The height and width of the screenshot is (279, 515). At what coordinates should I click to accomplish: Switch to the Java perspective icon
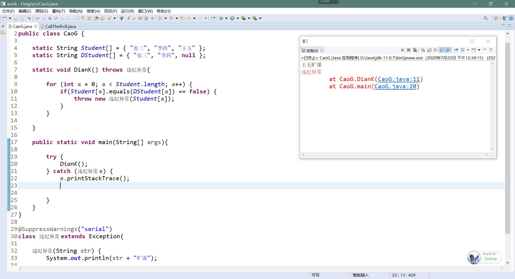[x=504, y=18]
